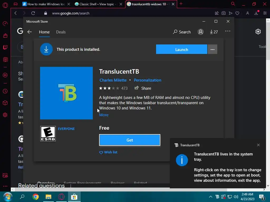Open Opera downloads toolbar icon
The image size is (270, 202).
click(256, 13)
